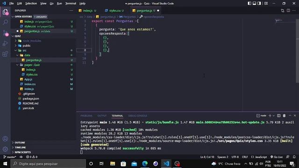Image resolution: width=299 pixels, height=168 pixels.
Task: Switch to the index.js editor tab
Action: point(88,10)
